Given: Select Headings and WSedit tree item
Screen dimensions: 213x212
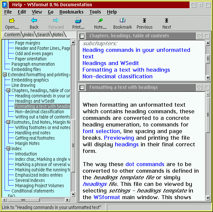Looking at the screenshot, I should pyautogui.click(x=35, y=101).
